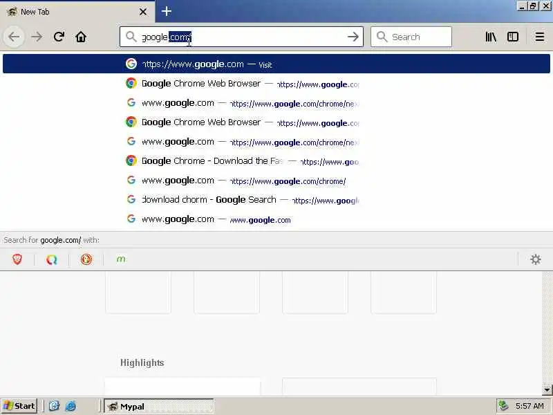Open search settings gear icon
The width and height of the screenshot is (553, 415).
click(535, 259)
